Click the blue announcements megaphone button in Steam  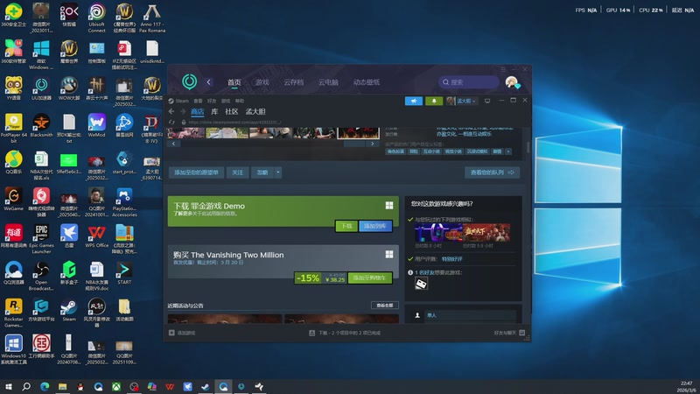point(413,101)
